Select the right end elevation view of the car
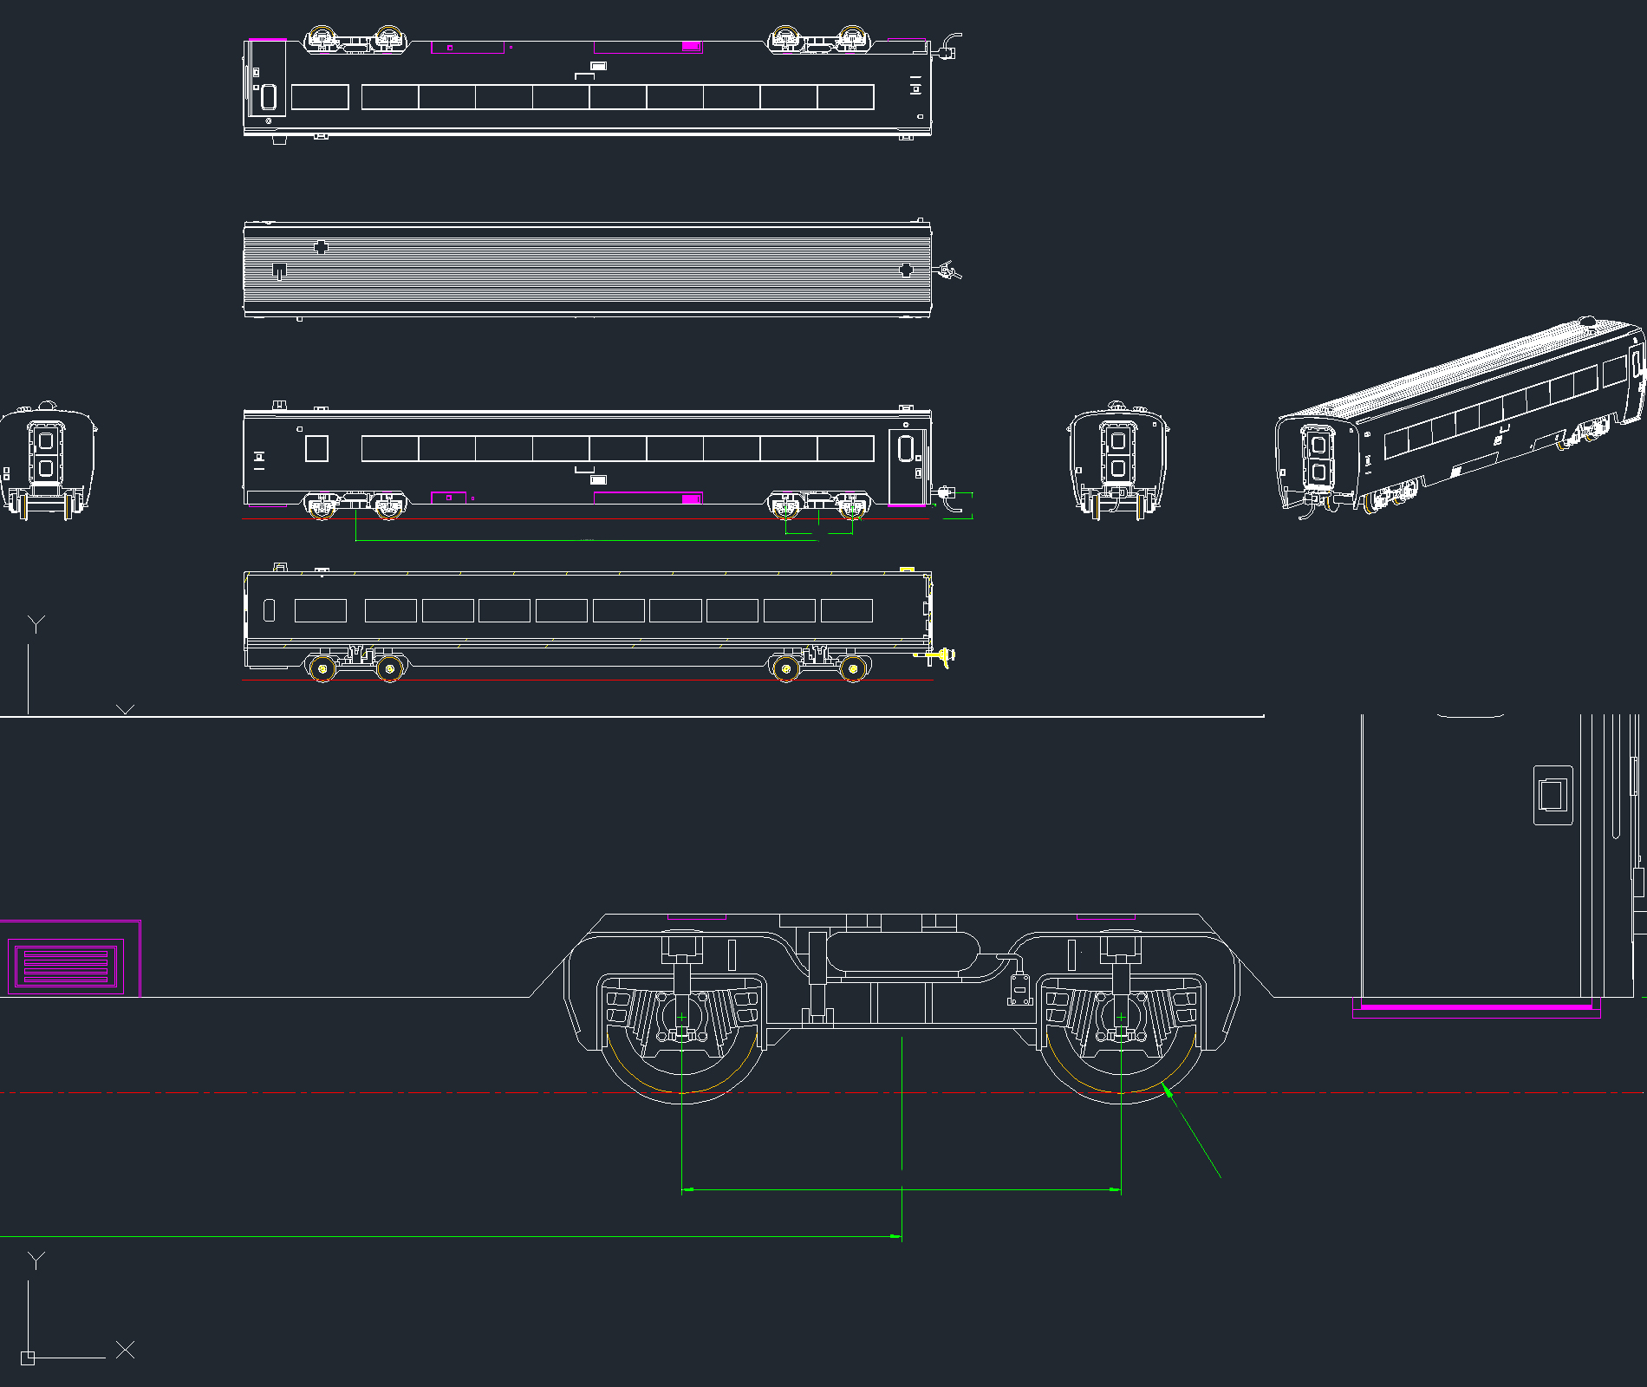Screen dimensions: 1647x1387 tap(1118, 460)
